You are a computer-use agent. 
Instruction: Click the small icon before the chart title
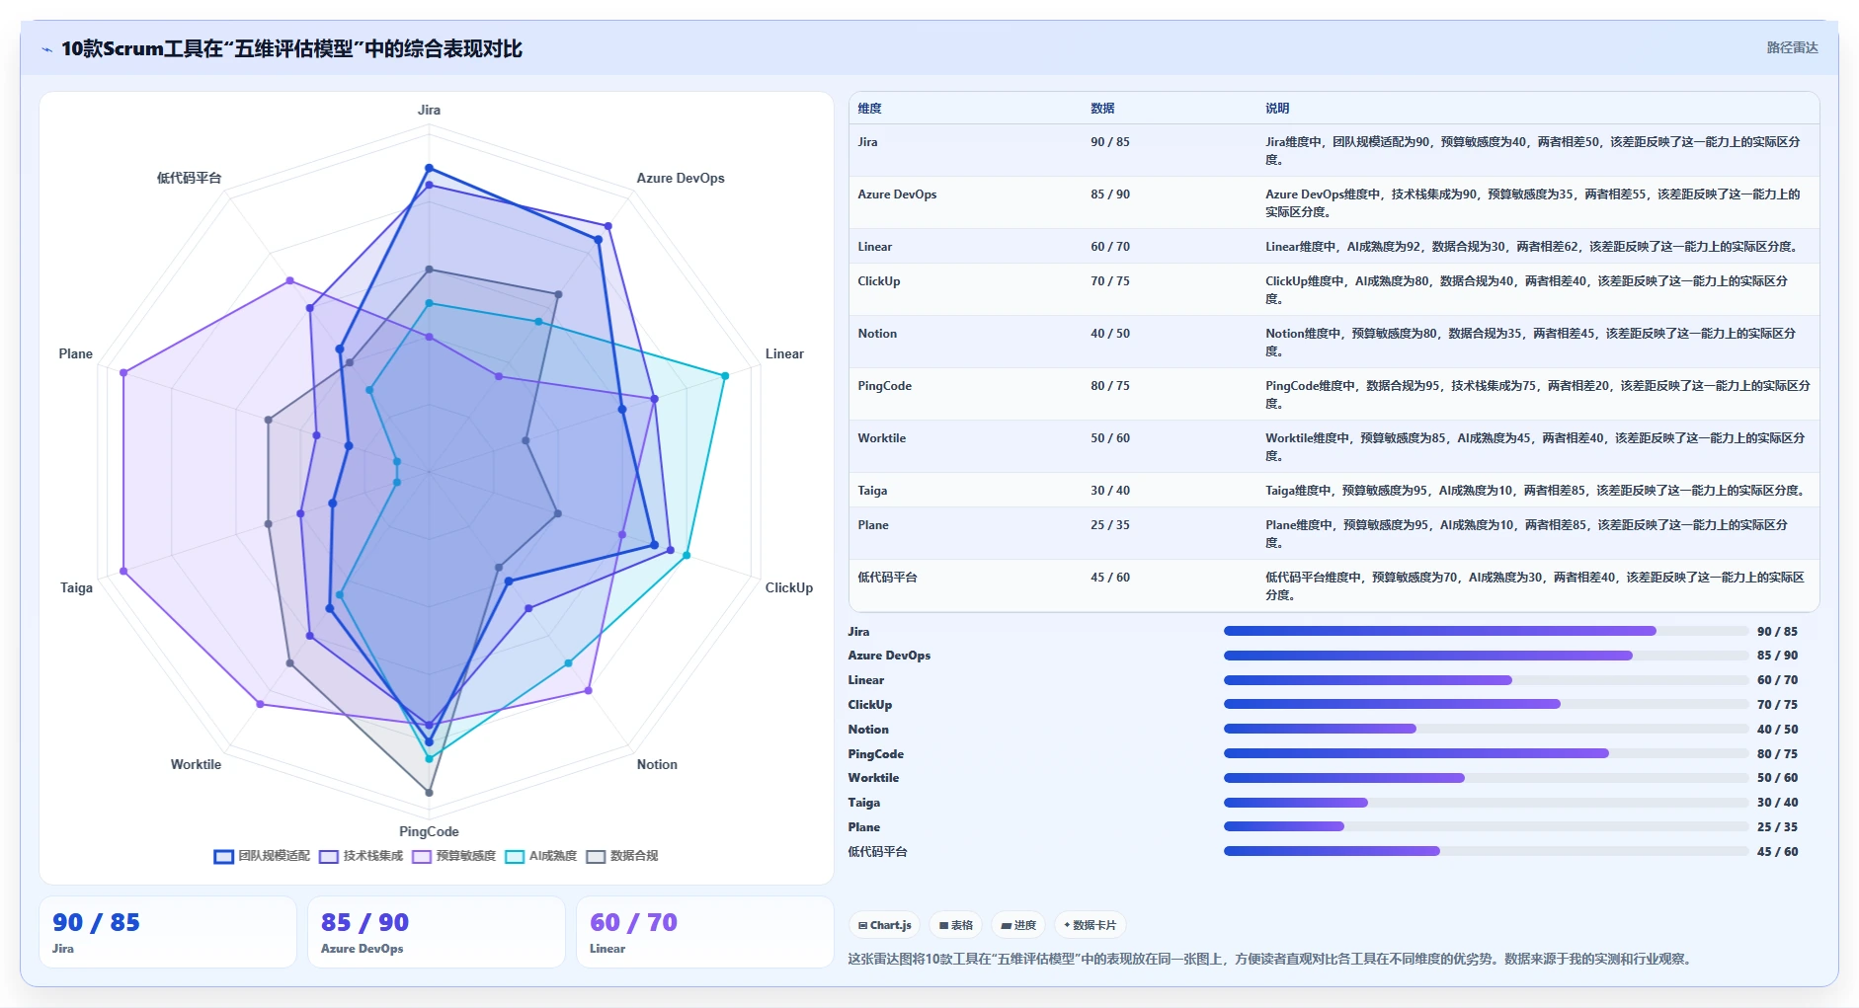[46, 49]
